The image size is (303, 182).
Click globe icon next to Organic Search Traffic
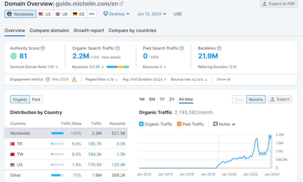click(x=117, y=48)
